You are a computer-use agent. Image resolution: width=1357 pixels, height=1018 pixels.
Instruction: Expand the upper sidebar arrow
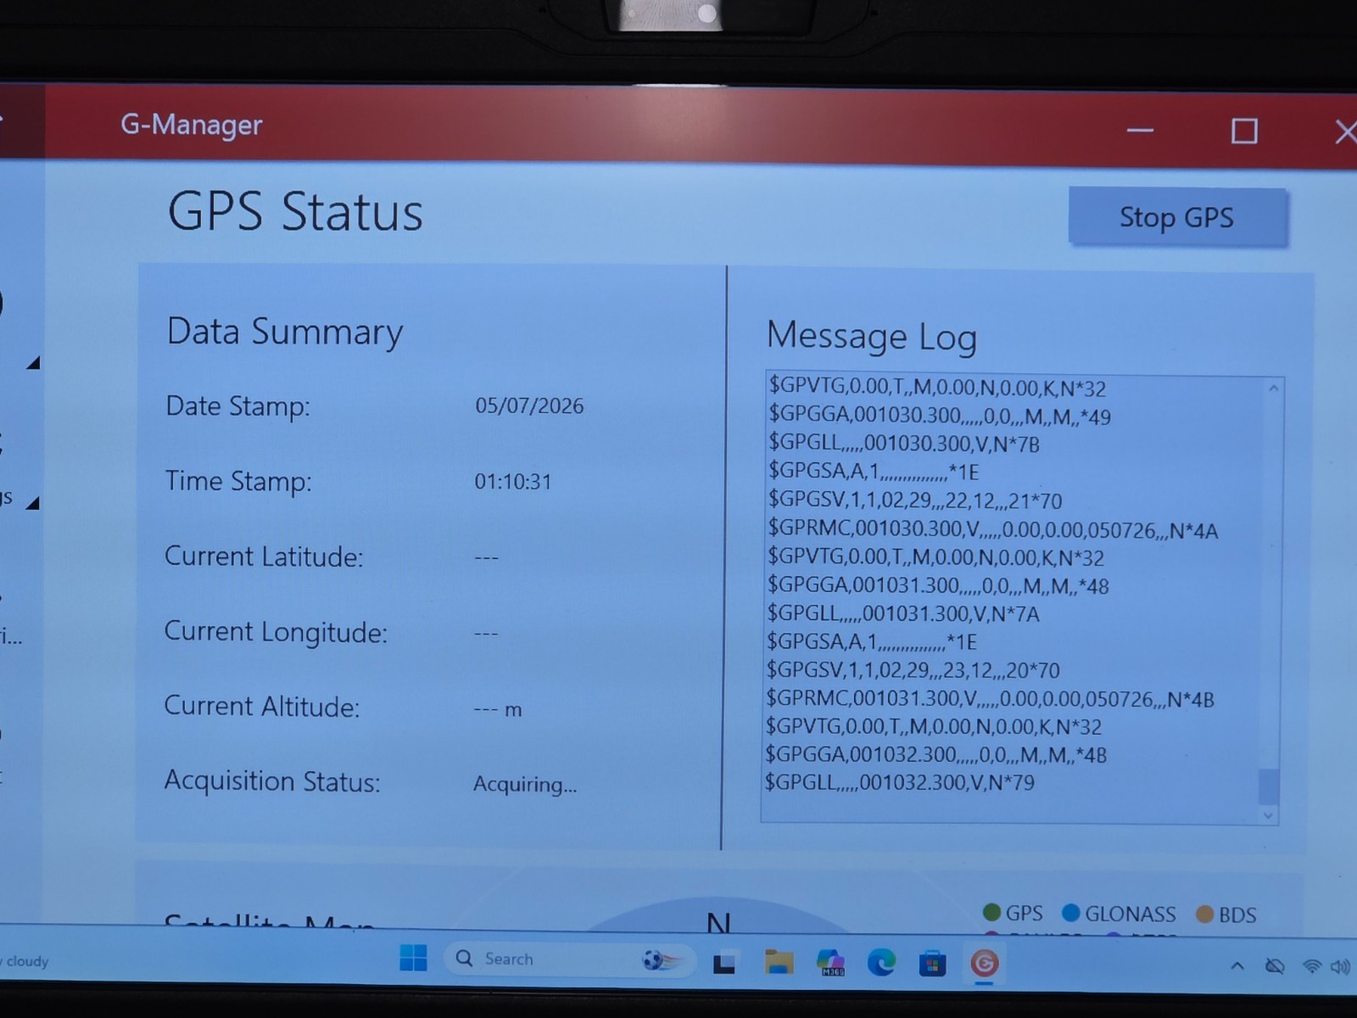tap(33, 363)
